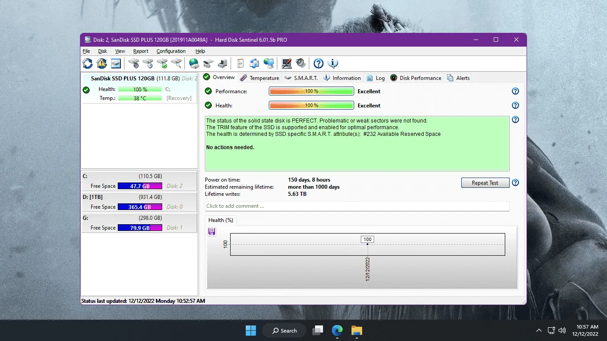Open the Report menu

[x=141, y=51]
